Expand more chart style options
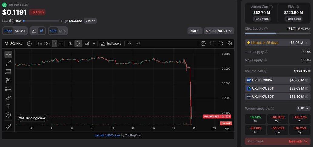This screenshot has width=313, height=147. coord(94,44)
